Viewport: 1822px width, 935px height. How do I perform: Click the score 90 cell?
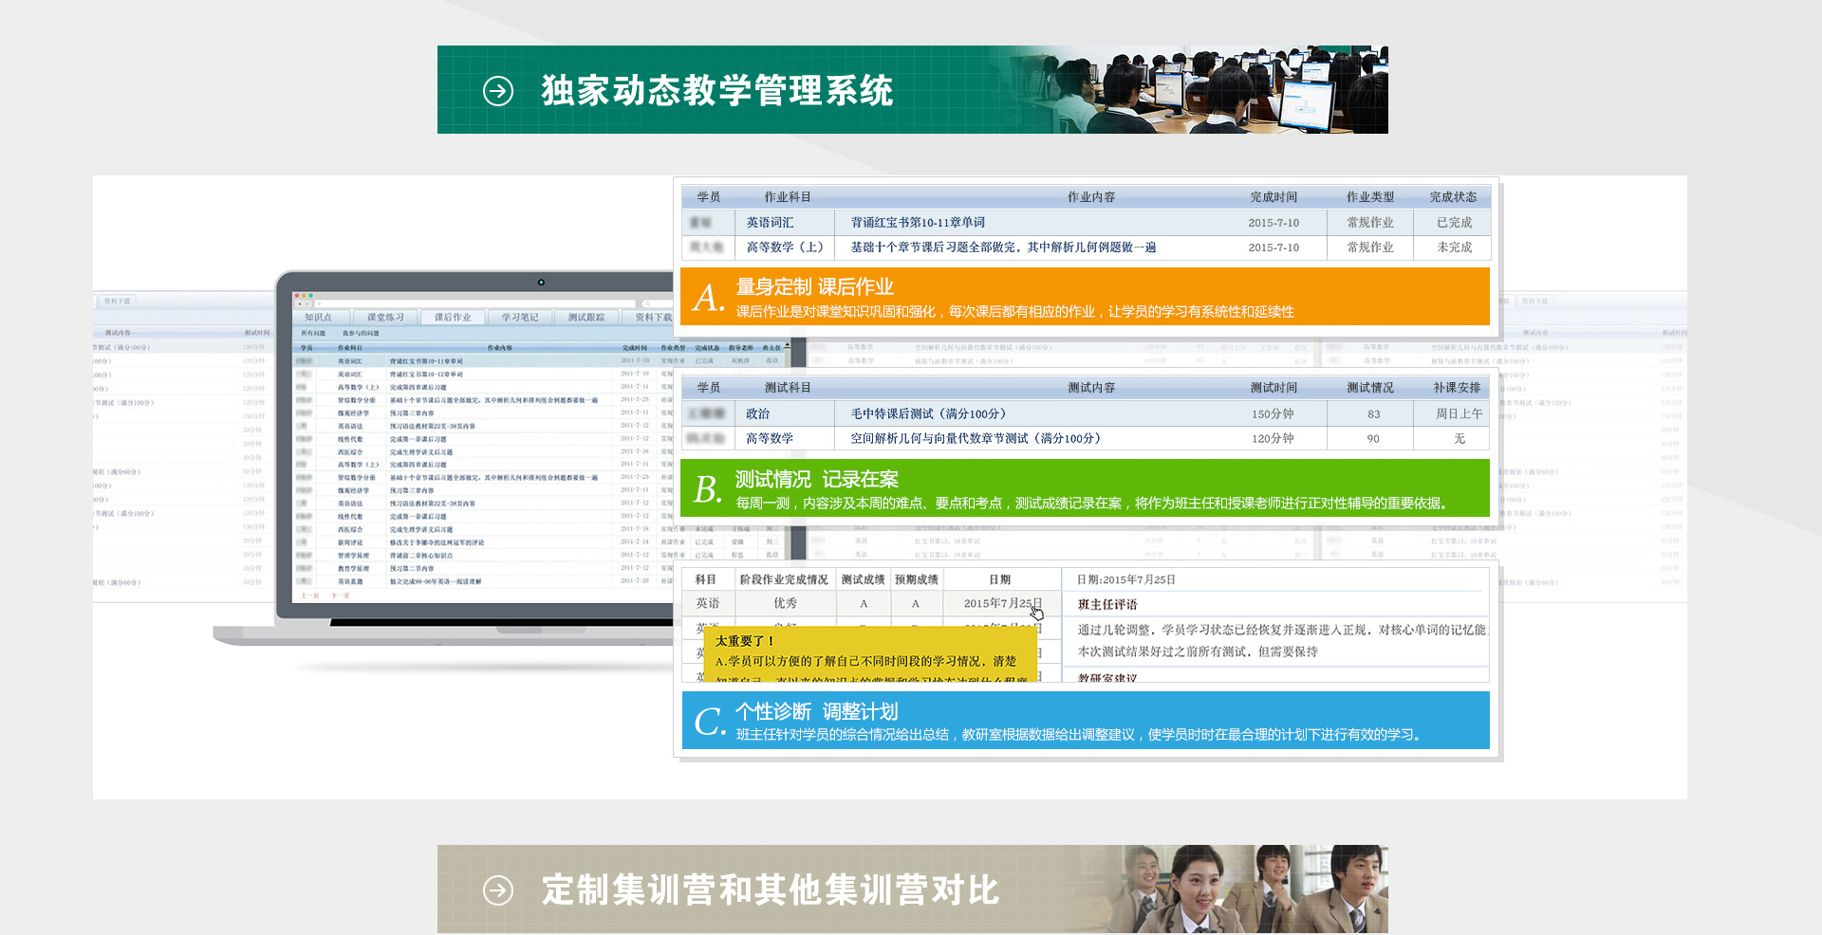point(1373,439)
